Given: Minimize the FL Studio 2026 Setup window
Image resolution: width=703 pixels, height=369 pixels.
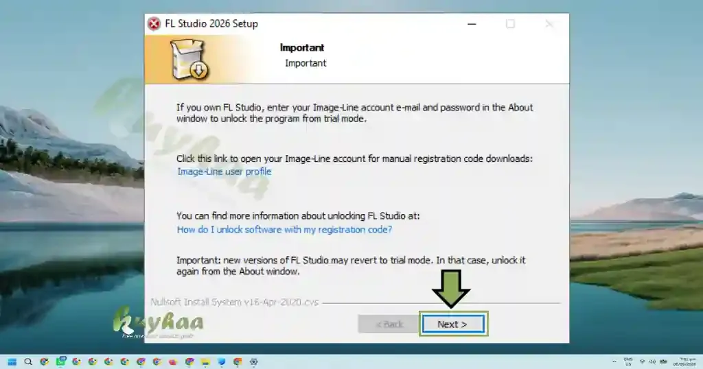Looking at the screenshot, I should 472,24.
